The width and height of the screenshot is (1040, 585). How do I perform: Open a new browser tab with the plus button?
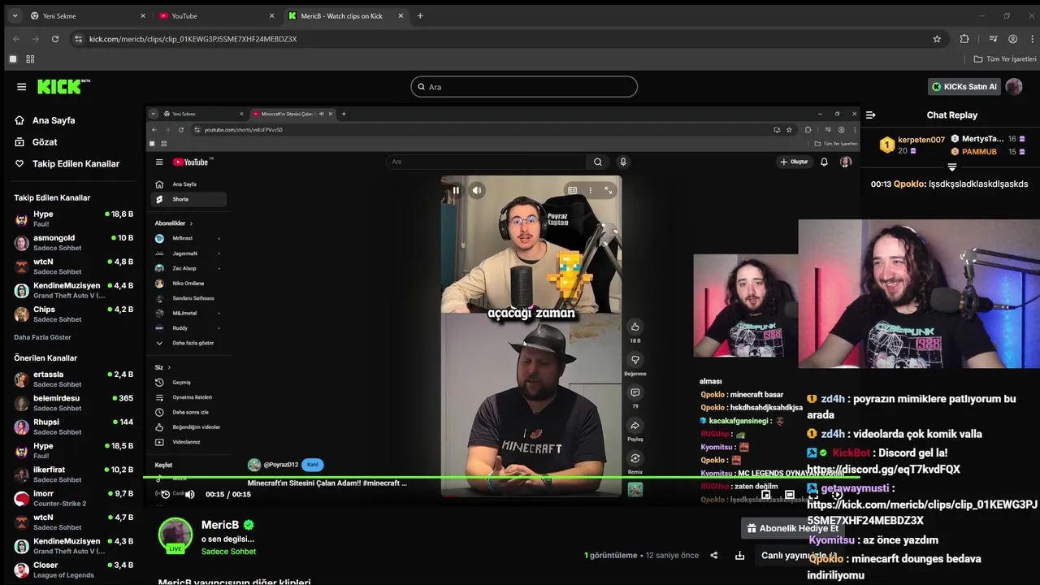coord(420,15)
